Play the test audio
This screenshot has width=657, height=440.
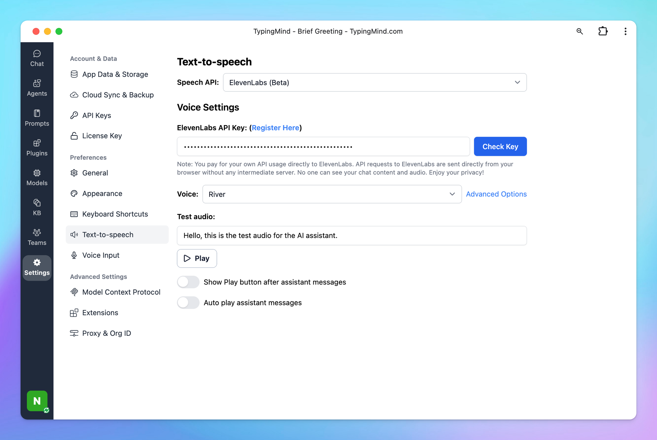pyautogui.click(x=197, y=258)
